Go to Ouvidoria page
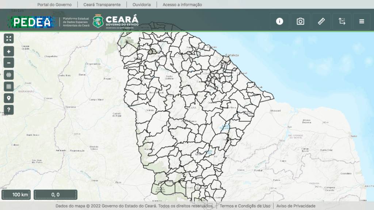 141,5
